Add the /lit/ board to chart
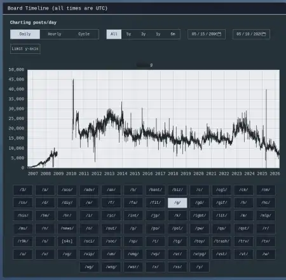The width and height of the screenshot is (286, 280). click(222, 215)
